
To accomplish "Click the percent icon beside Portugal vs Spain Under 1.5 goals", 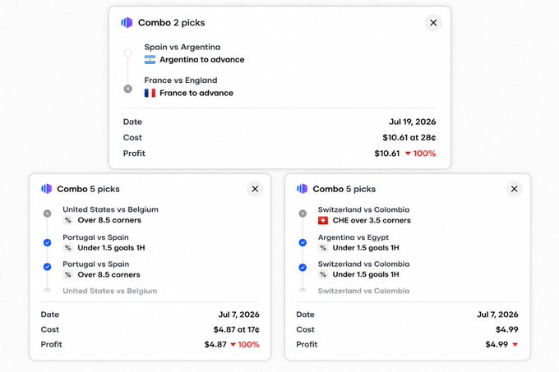I will pyautogui.click(x=67, y=248).
